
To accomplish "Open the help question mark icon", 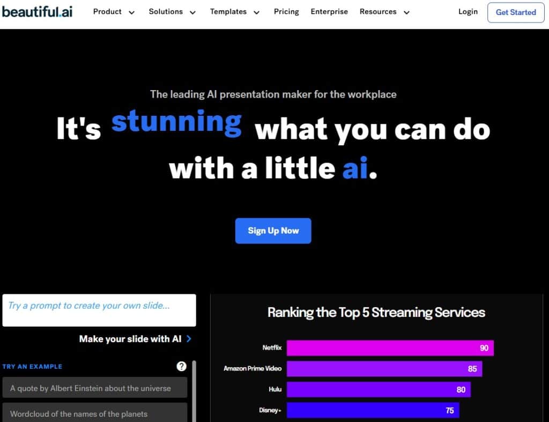I will pyautogui.click(x=181, y=367).
